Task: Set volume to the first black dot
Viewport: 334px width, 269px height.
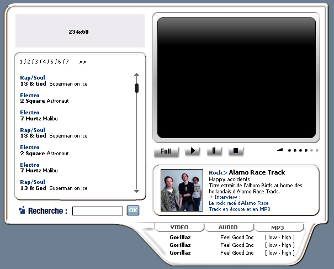Action: click(x=289, y=150)
